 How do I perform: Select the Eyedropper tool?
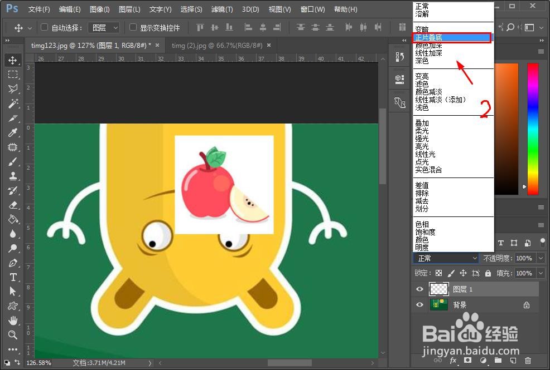click(x=13, y=132)
